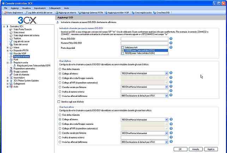Open out-of-office fax destination 888 dropdown
Image resolution: width=227 pixels, height=153 pixels.
pyautogui.click(x=167, y=142)
